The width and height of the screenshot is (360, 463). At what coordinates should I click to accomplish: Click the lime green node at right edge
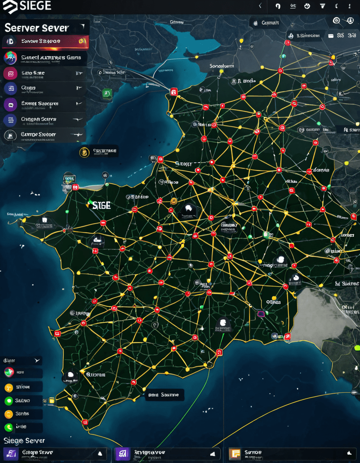tap(357, 348)
